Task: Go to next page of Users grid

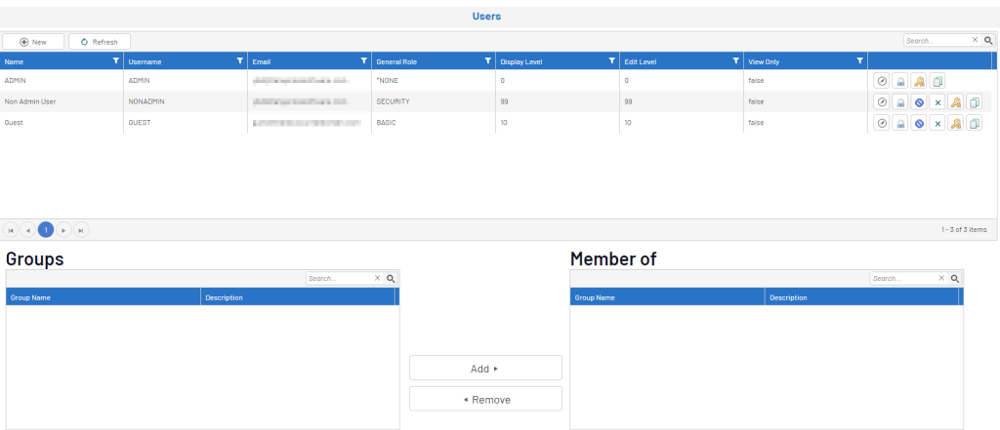Action: click(63, 230)
